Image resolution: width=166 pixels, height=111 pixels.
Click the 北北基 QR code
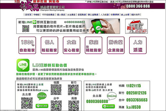(x=27, y=103)
